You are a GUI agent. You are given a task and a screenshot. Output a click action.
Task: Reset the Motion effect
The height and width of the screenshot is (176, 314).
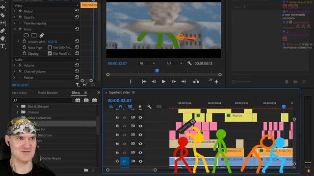pos(77,11)
